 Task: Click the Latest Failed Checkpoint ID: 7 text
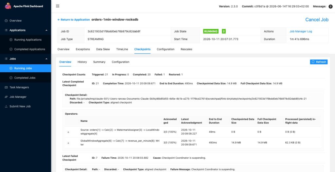(95, 158)
